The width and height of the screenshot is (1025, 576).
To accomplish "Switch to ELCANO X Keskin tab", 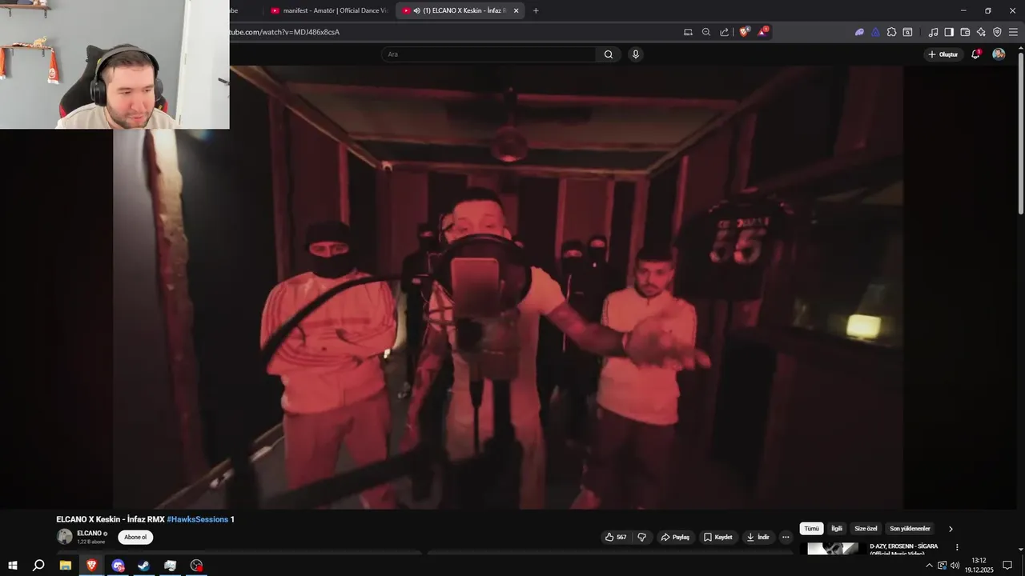I will pos(460,10).
